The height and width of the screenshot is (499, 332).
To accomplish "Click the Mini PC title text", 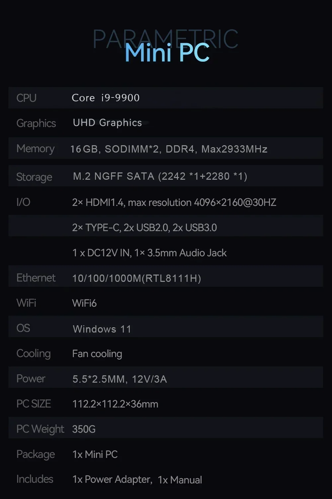I will tap(167, 53).
